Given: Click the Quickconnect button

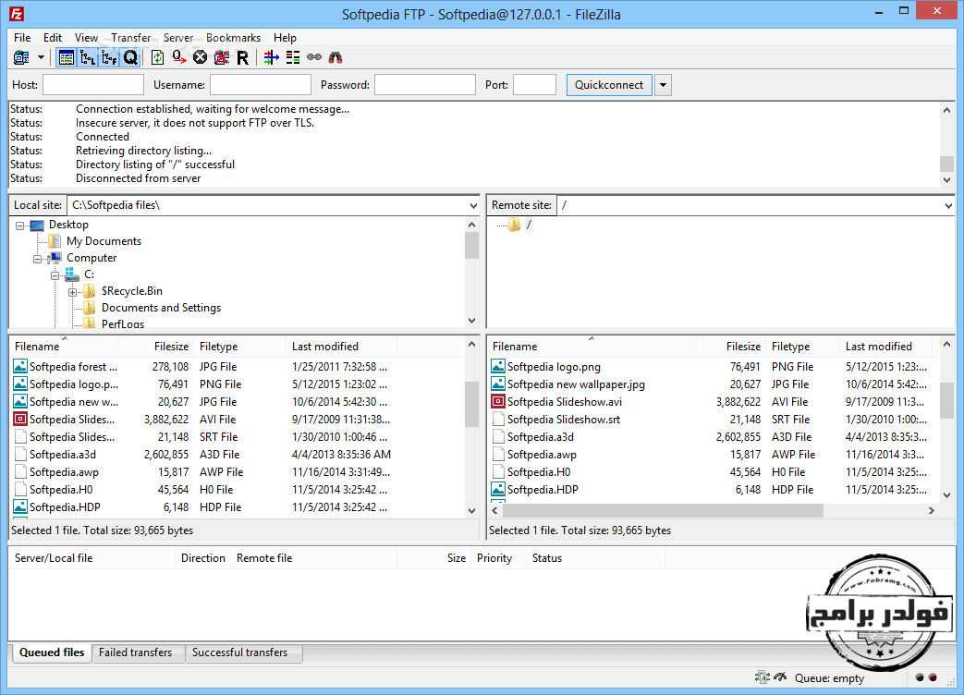Looking at the screenshot, I should pyautogui.click(x=609, y=85).
